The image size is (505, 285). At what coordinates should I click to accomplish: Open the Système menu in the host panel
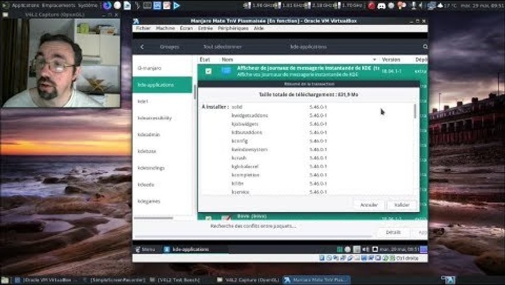[88, 5]
